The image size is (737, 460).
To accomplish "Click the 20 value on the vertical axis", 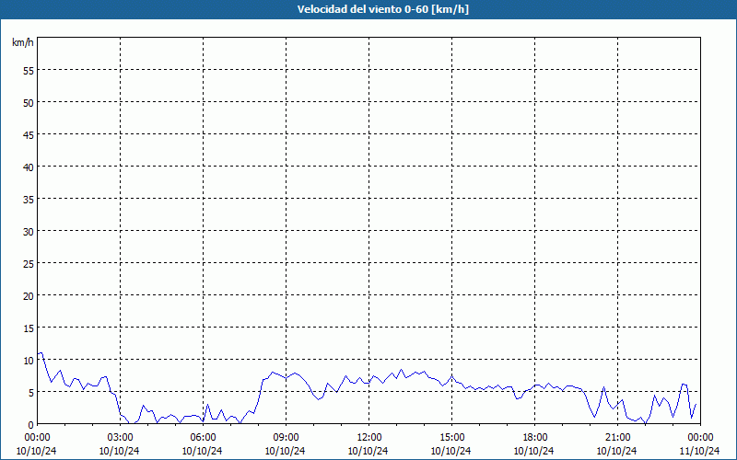I will 29,295.
